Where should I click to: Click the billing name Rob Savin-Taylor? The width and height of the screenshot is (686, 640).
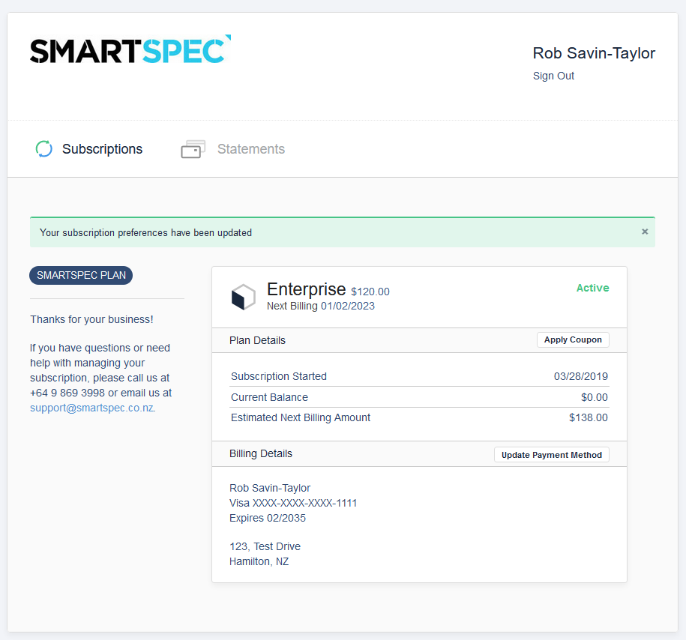coord(270,488)
